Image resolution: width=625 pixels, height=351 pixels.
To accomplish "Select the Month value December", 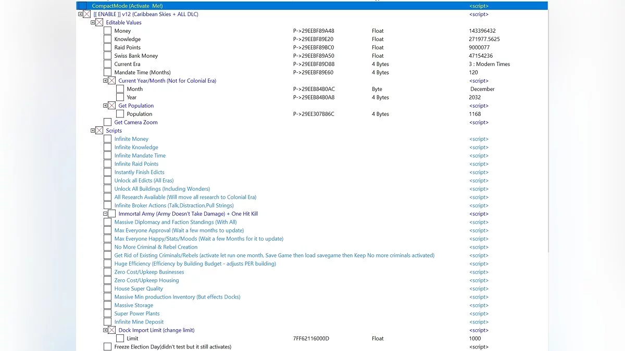I will (482, 89).
